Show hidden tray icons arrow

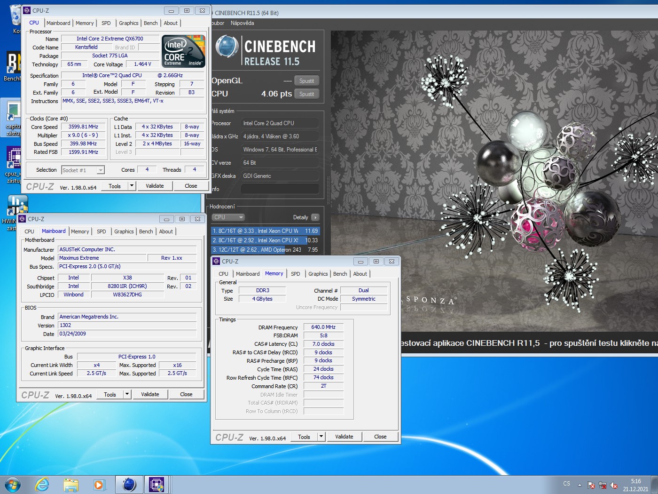(580, 485)
